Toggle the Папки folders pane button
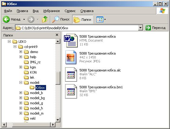This screenshot has height=129, width=170. click(83, 20)
